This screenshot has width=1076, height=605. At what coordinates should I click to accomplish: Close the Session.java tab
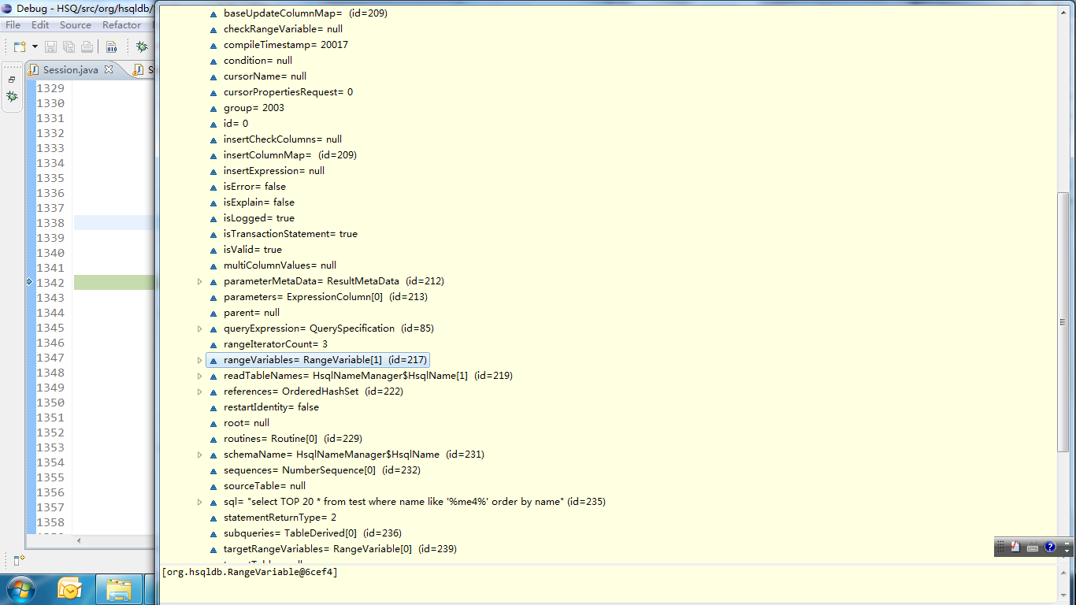(x=109, y=69)
